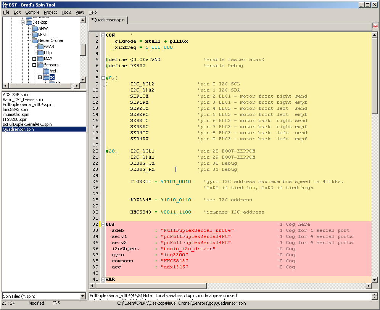Click the http folder icon
Image resolution: width=380 pixels, height=310 pixels.
pos(40,53)
